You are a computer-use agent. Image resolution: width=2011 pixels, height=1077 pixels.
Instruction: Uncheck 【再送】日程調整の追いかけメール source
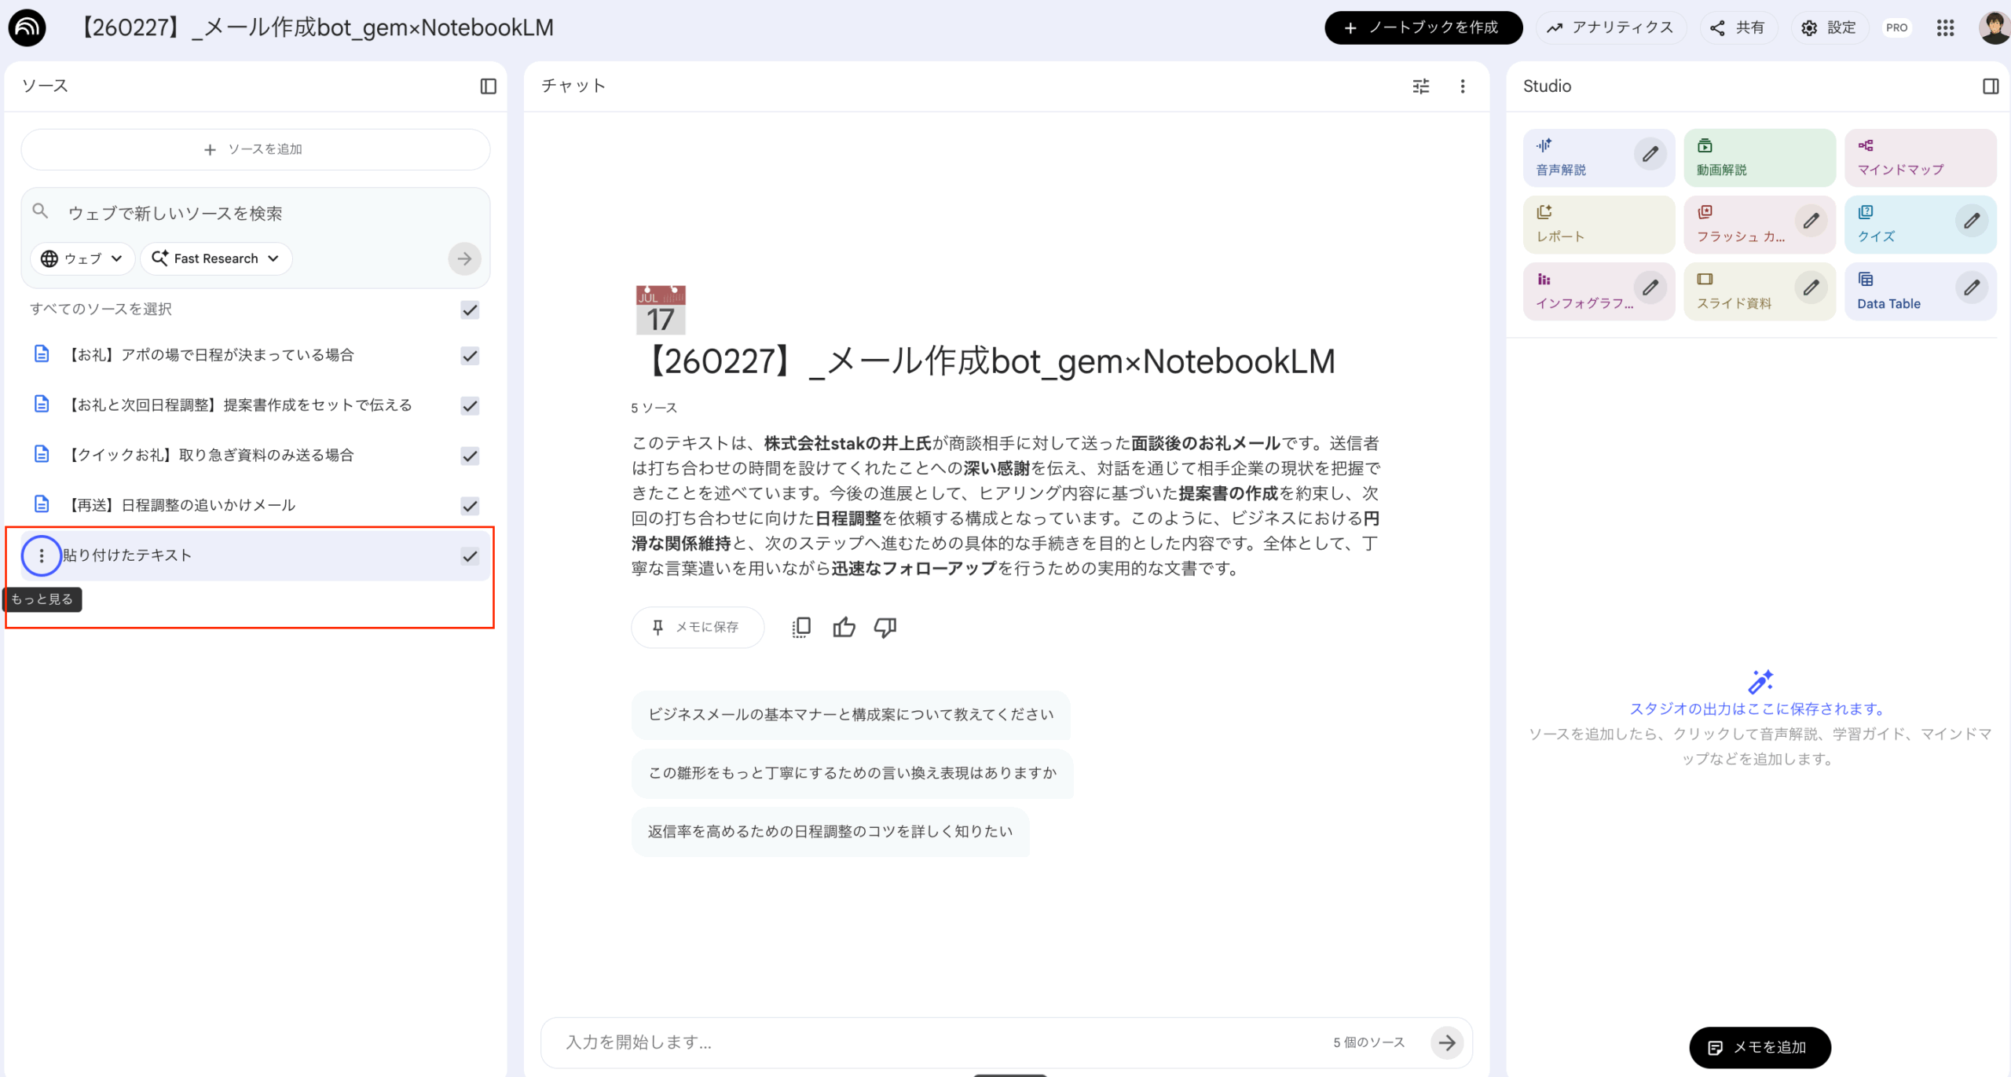click(x=470, y=506)
